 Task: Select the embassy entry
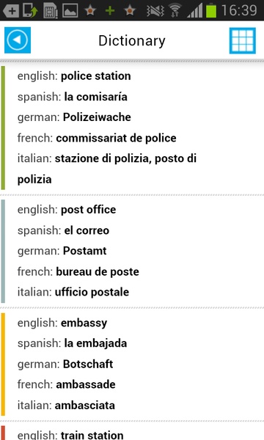click(x=132, y=364)
